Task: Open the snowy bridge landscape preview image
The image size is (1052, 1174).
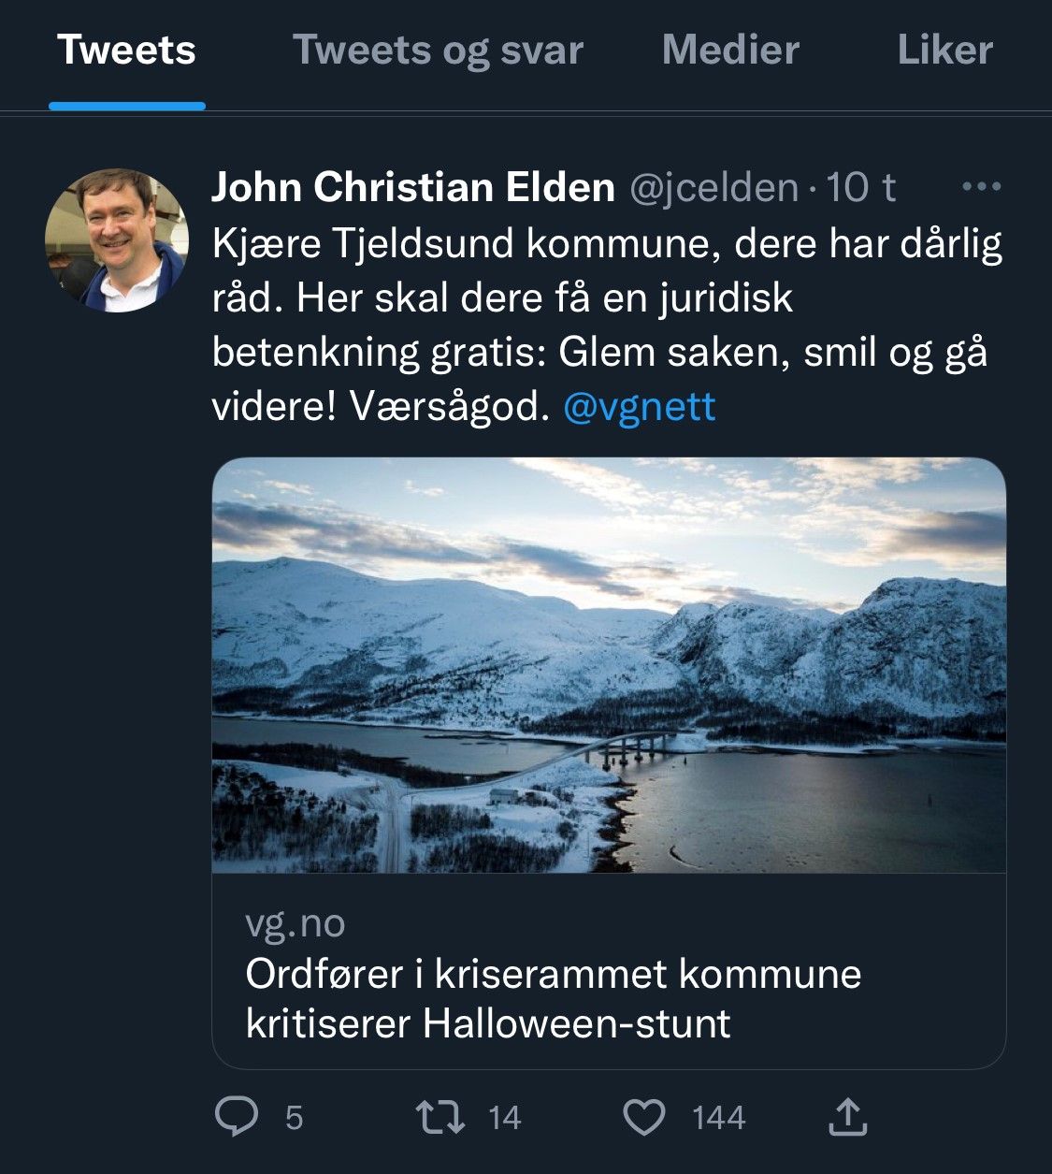Action: click(609, 665)
